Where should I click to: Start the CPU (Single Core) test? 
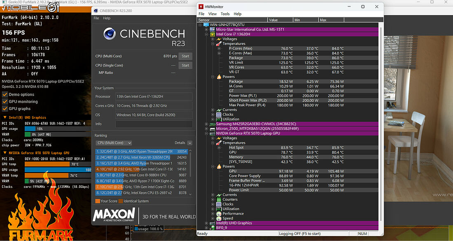click(185, 66)
